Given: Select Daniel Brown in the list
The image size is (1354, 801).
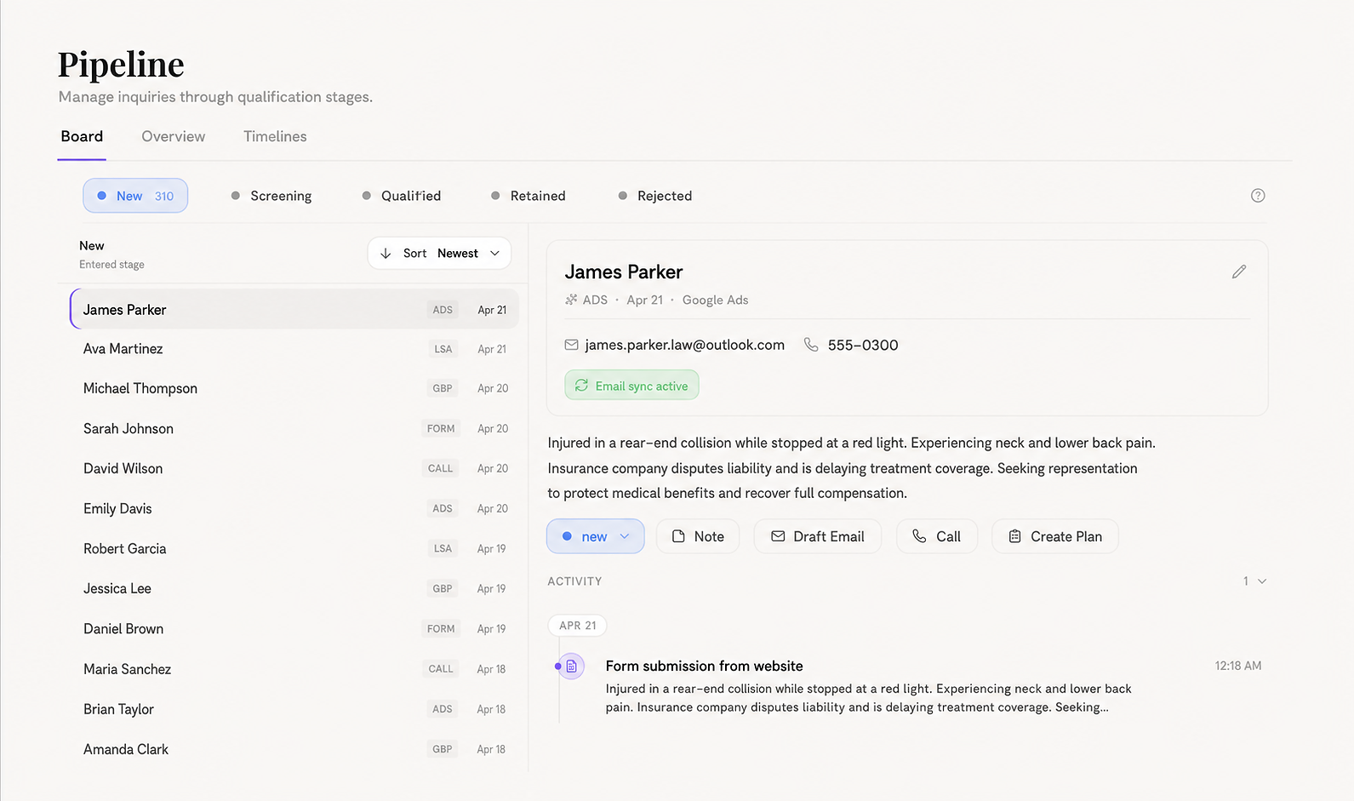Looking at the screenshot, I should (x=294, y=628).
